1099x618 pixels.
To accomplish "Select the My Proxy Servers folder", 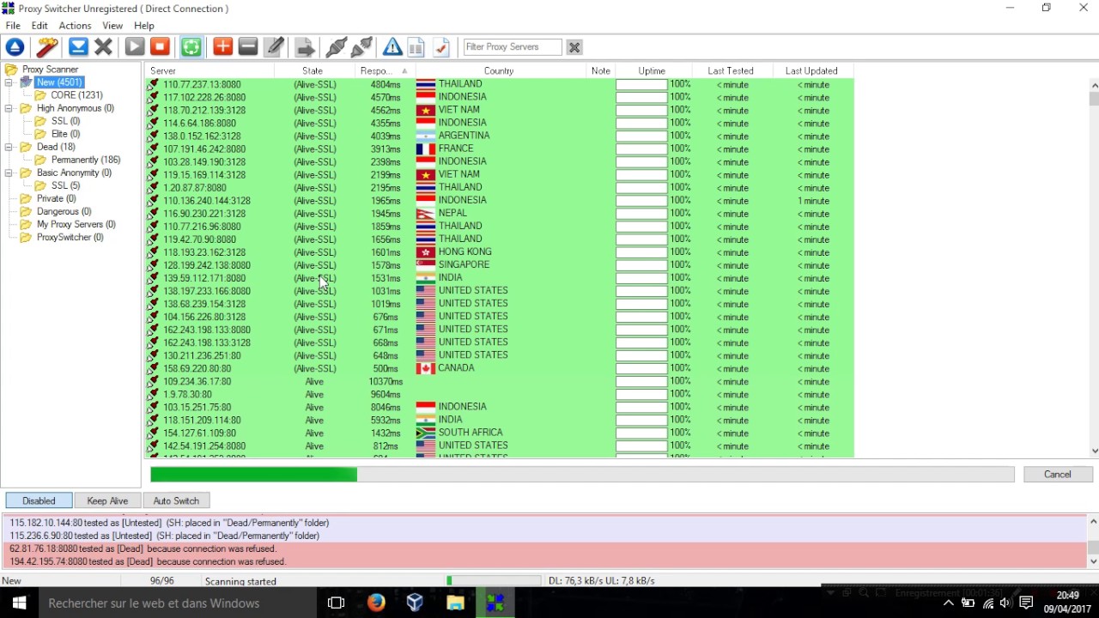I will point(76,224).
